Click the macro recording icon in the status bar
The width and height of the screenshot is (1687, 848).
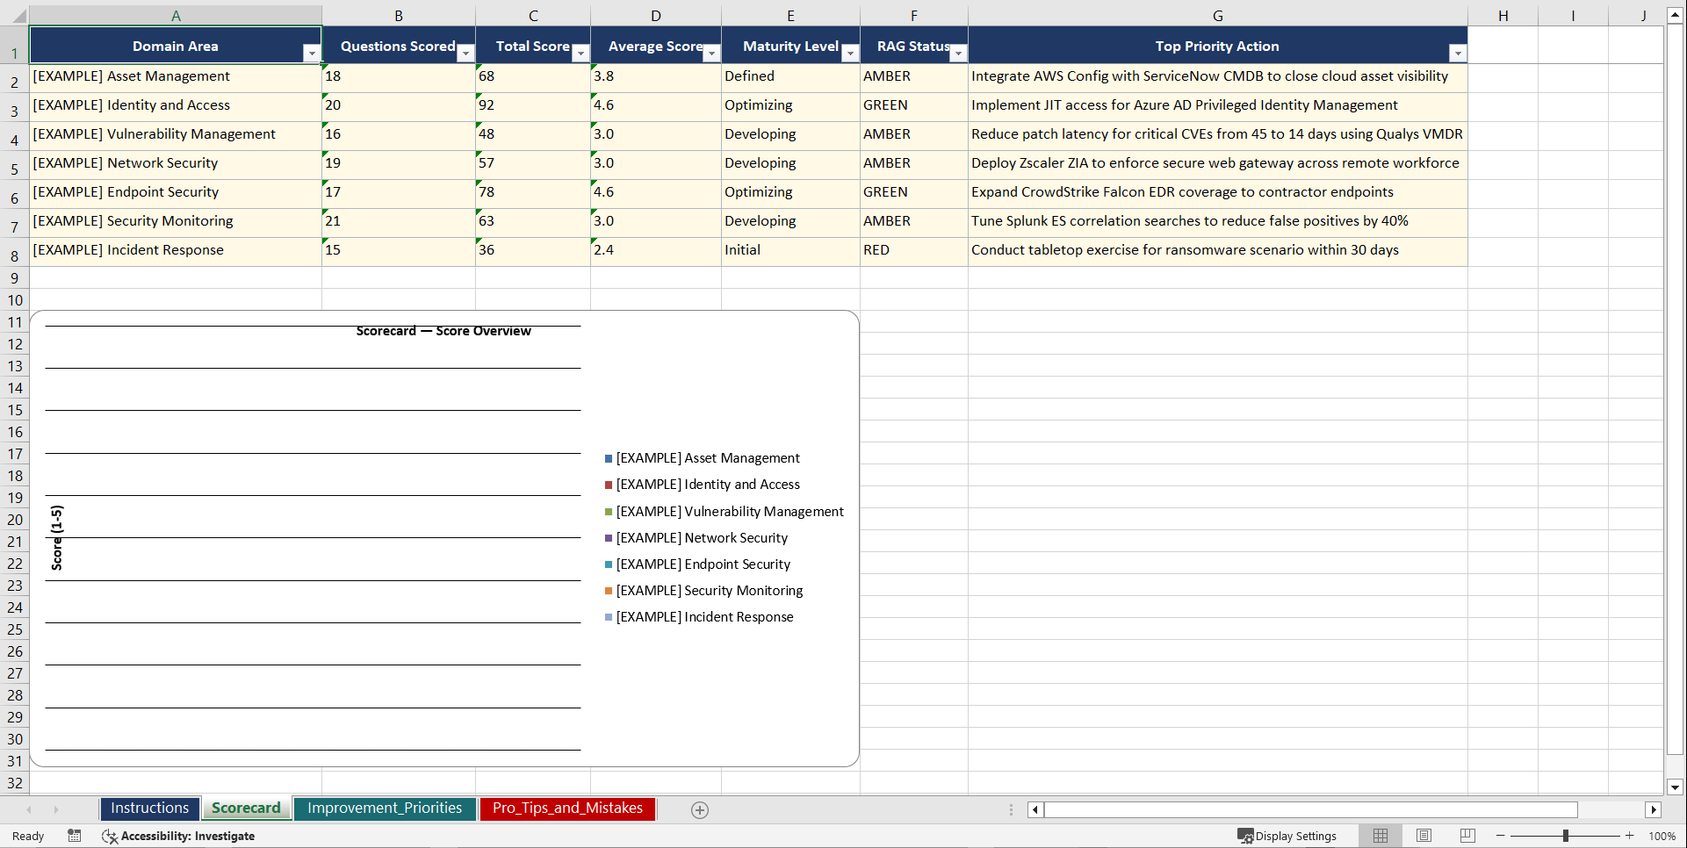pos(75,836)
